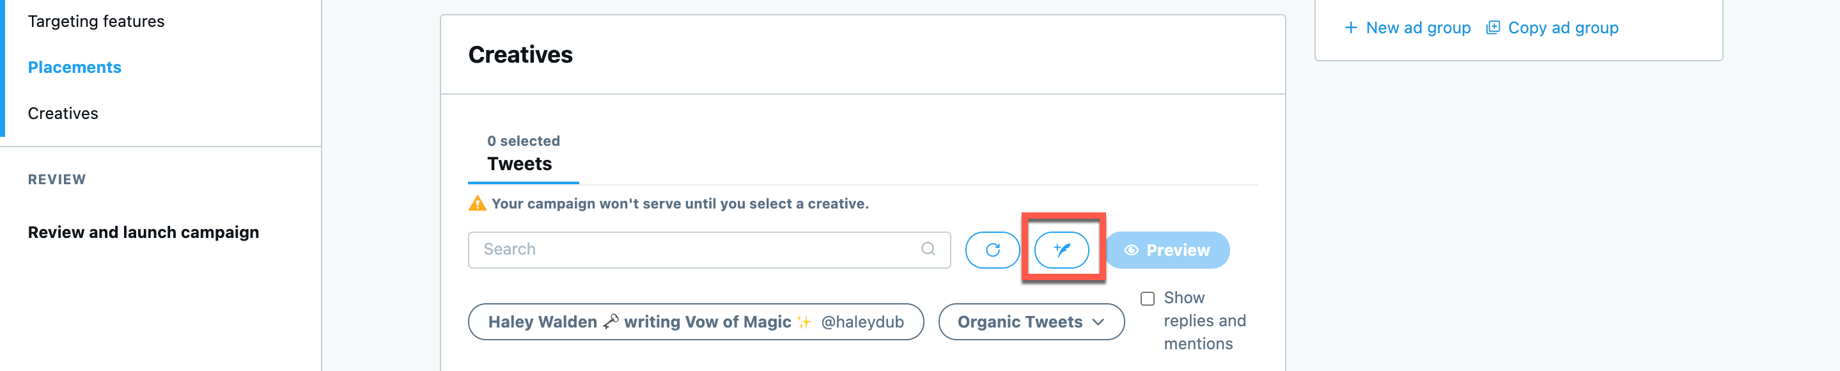Open the Haley Walden @haleydub account selector
Screen dimensions: 1840x371
click(695, 322)
